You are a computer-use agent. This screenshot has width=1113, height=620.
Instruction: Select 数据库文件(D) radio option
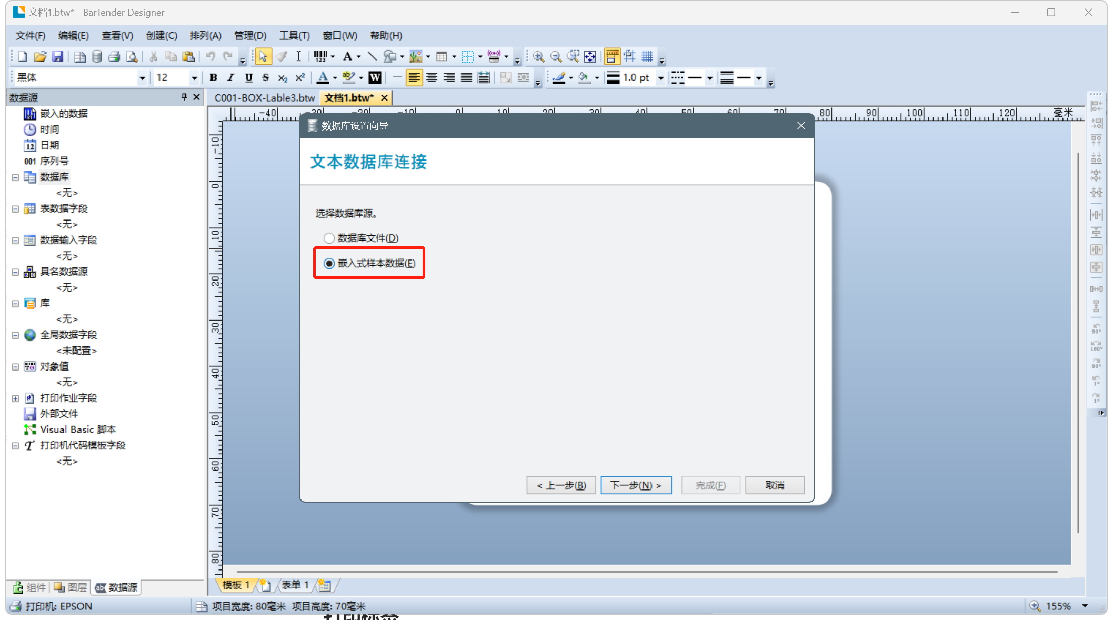click(x=329, y=238)
